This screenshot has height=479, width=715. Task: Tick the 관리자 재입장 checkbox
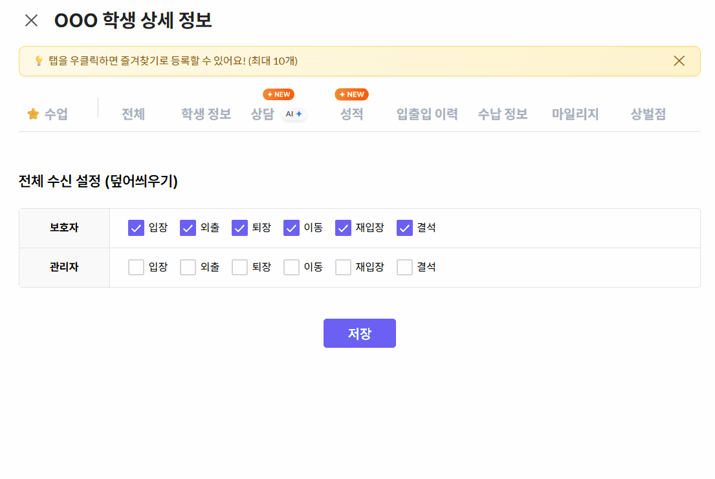coord(343,268)
